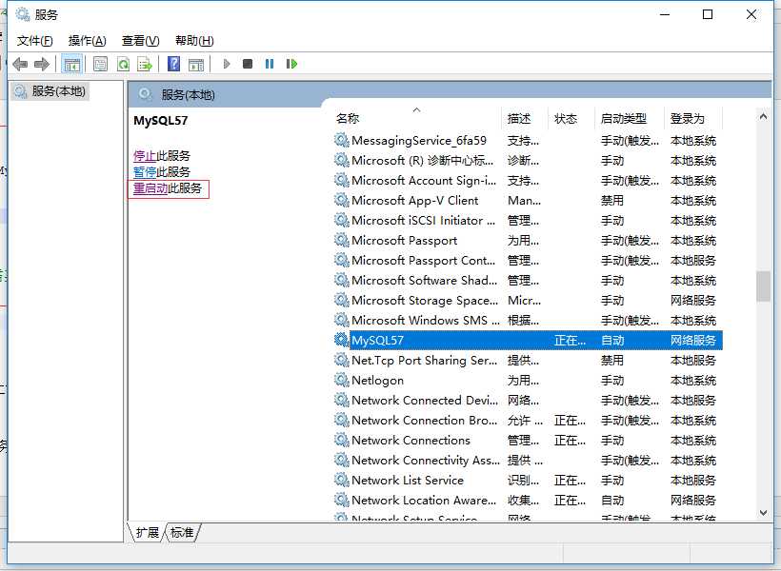781x571 pixels.
Task: Click the vertical scrollbar thumb
Action: [763, 286]
